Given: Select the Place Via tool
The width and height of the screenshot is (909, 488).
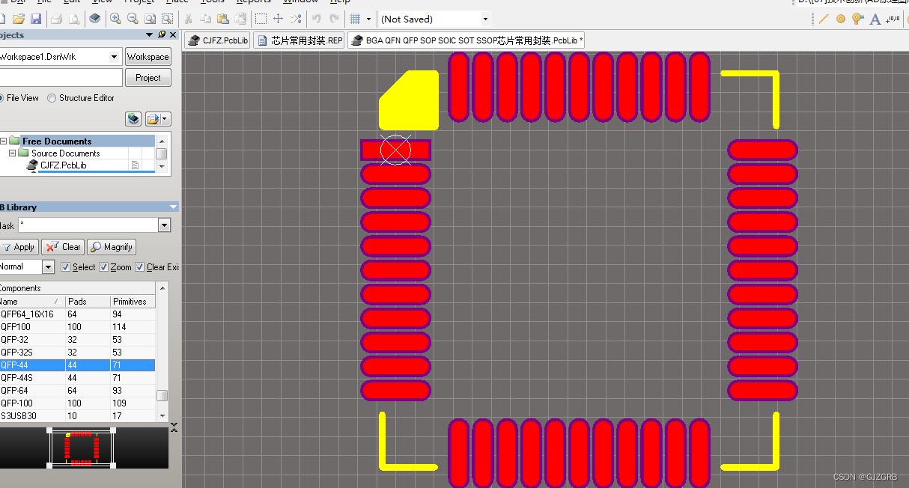Looking at the screenshot, I should 858,19.
